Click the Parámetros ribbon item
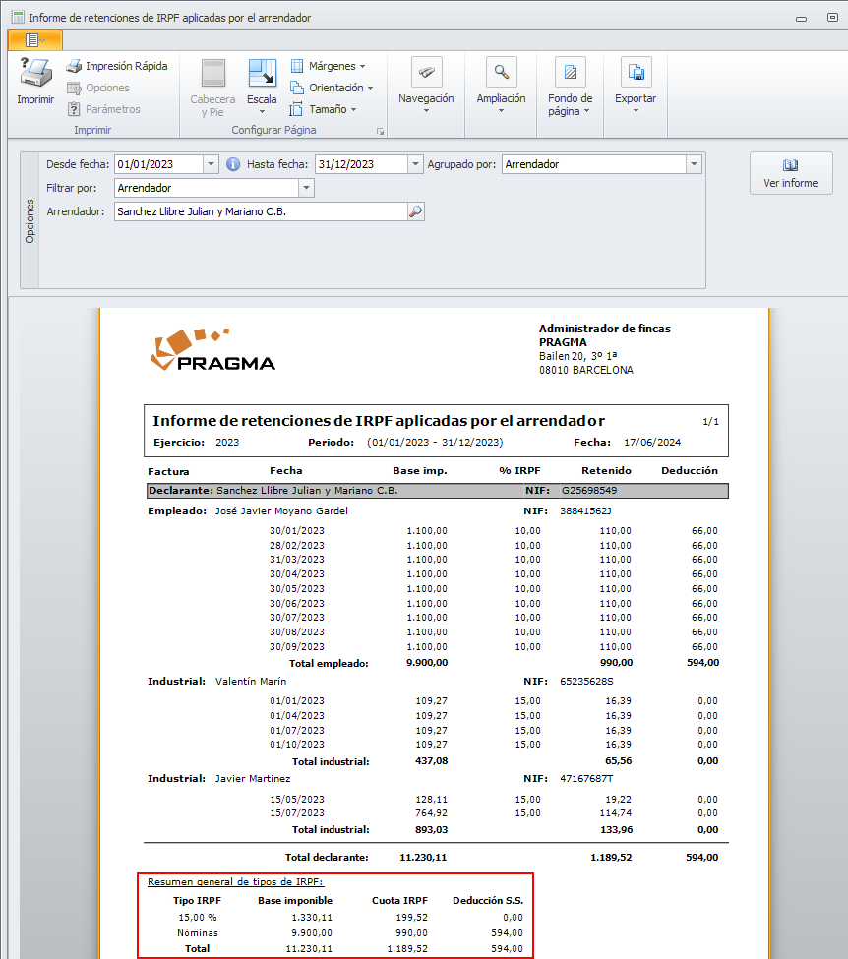This screenshot has height=959, width=848. pos(103,109)
